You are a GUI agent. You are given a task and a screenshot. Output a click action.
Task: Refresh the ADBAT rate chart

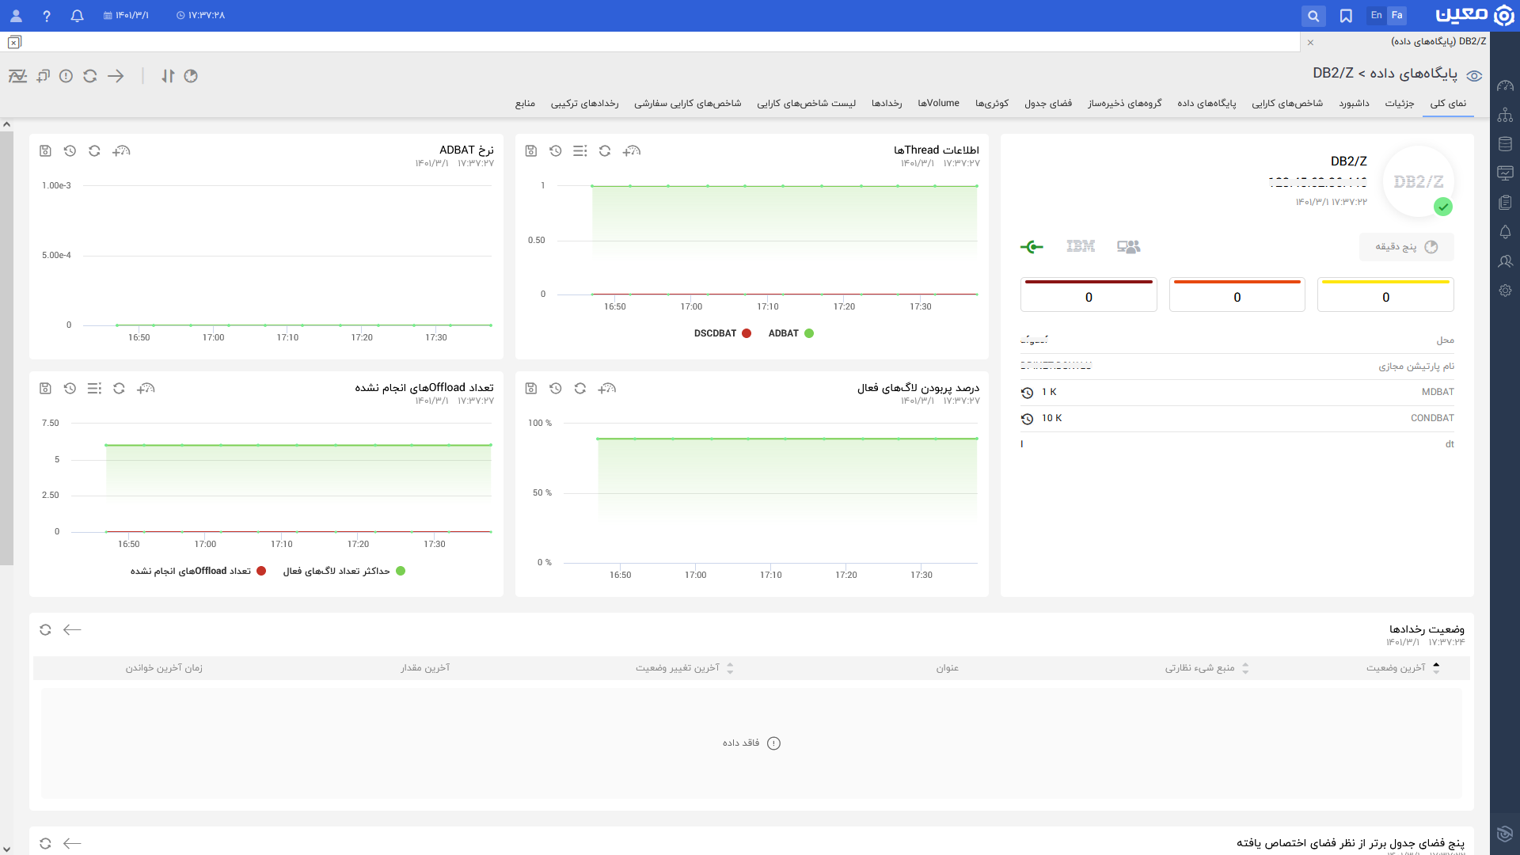[x=94, y=150]
